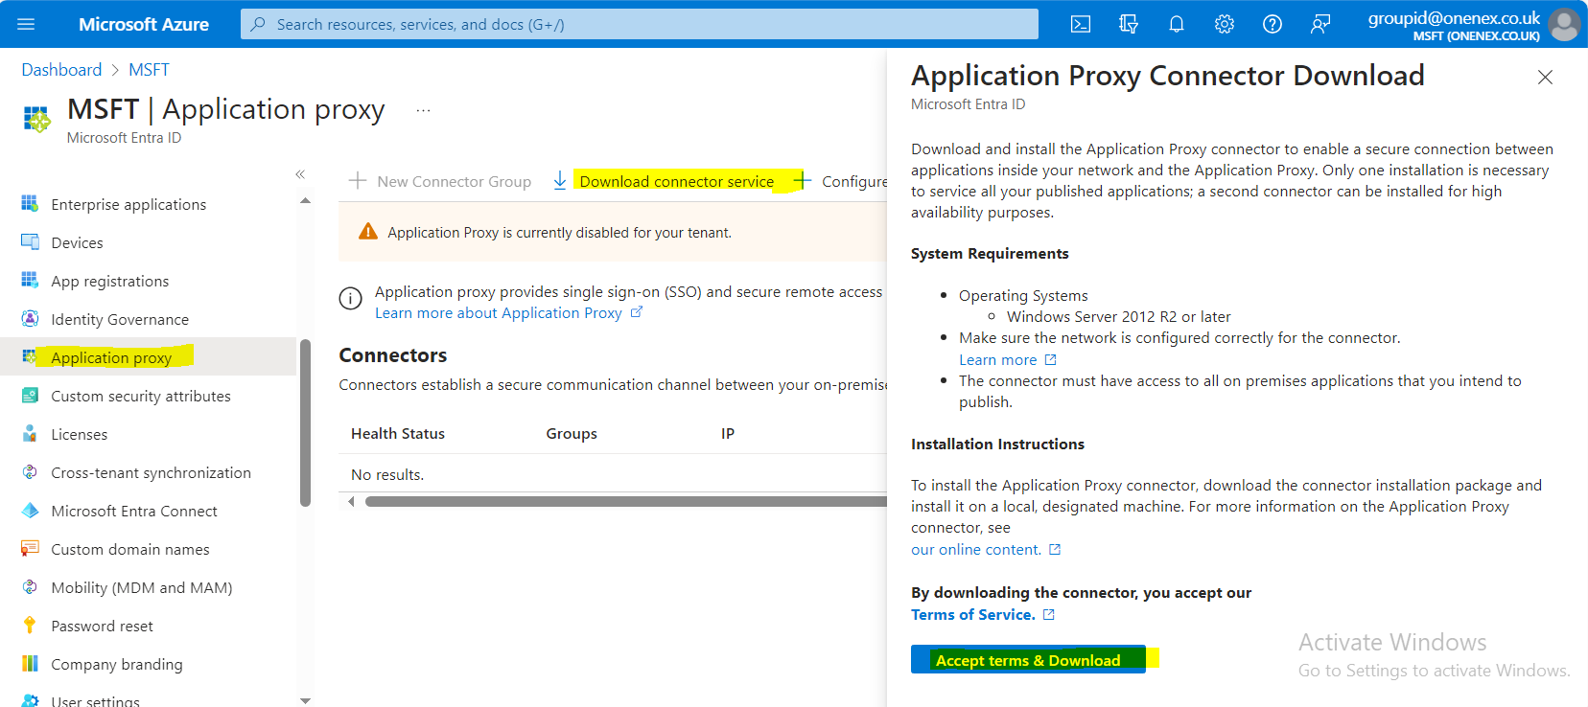Click the connectors table scroll left arrow

pos(351,501)
